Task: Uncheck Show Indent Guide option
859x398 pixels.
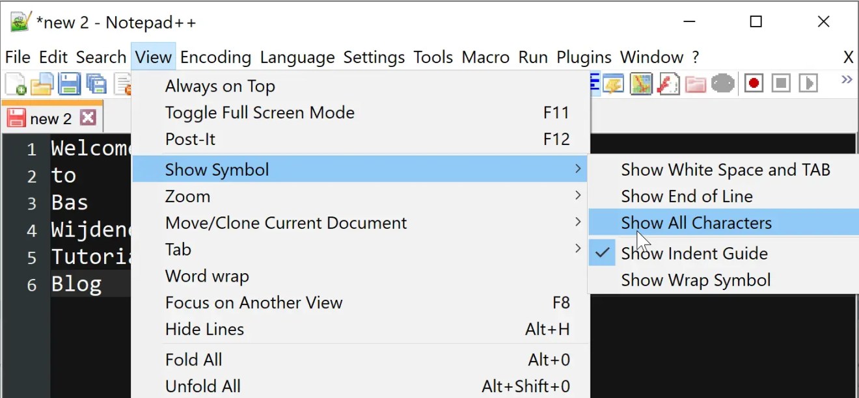Action: (694, 254)
